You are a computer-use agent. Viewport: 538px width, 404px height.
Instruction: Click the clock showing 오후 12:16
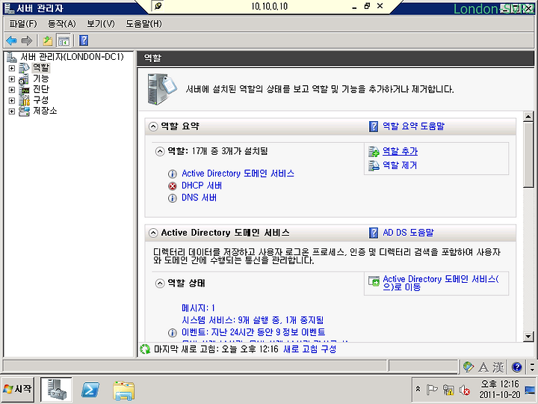click(x=500, y=389)
